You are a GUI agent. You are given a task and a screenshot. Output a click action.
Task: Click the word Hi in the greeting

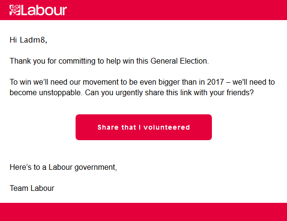coord(13,40)
